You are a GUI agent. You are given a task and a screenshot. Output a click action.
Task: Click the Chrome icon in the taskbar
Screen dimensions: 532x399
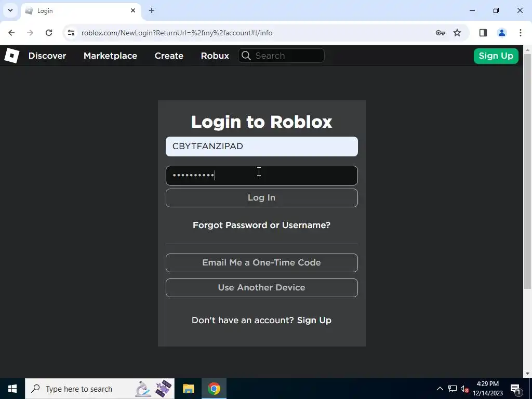pos(214,389)
